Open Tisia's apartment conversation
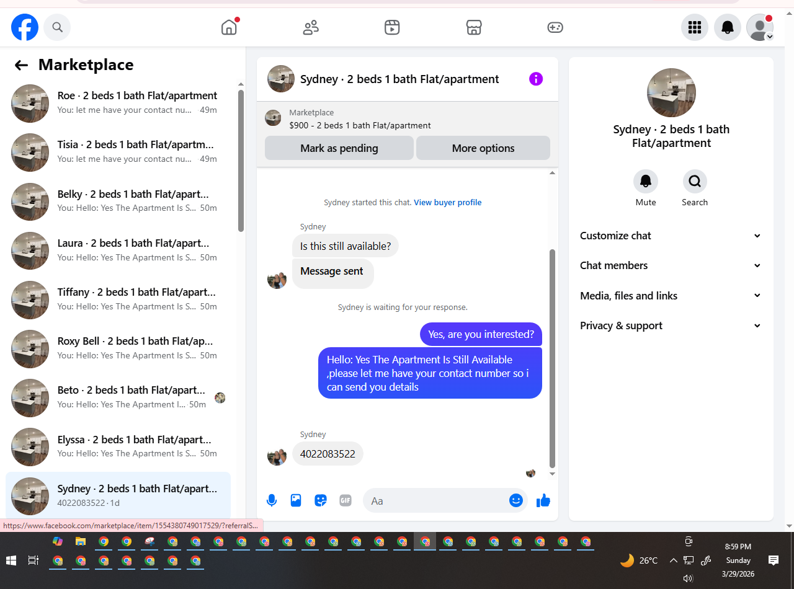 [x=118, y=153]
